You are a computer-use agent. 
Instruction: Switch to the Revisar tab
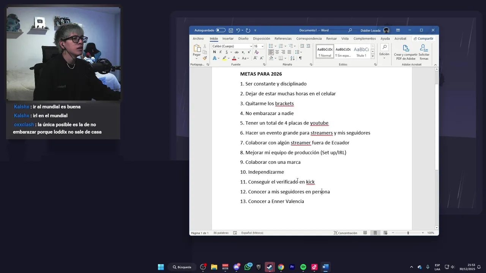331,39
